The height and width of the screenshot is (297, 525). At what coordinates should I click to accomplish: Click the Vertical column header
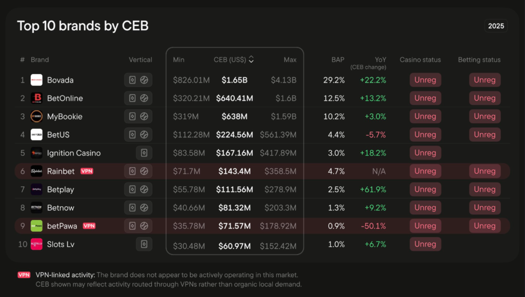140,60
